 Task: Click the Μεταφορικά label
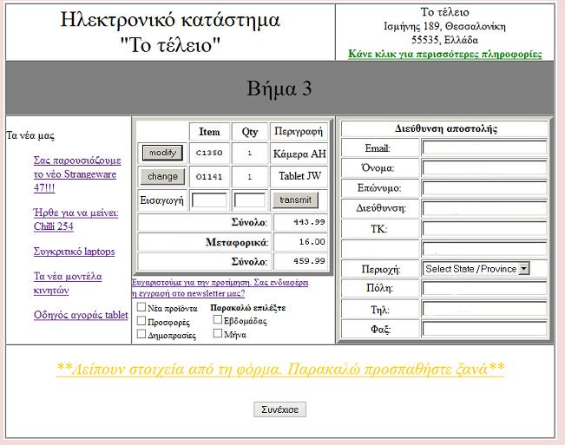point(237,242)
